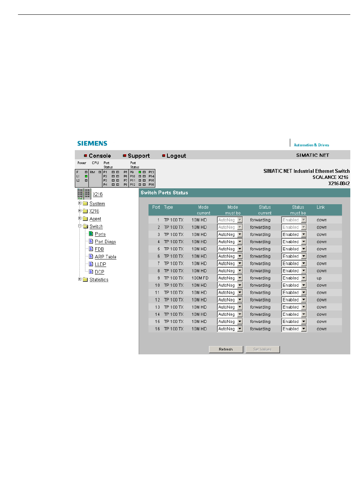
Task: Open the FDB link
Action: pos(99,249)
